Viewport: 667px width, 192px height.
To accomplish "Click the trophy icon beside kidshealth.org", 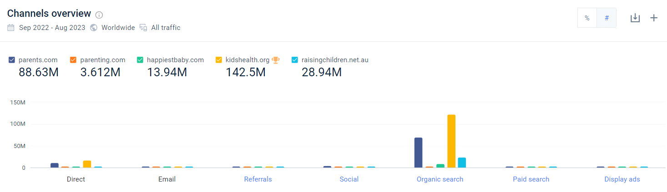I will pos(276,60).
